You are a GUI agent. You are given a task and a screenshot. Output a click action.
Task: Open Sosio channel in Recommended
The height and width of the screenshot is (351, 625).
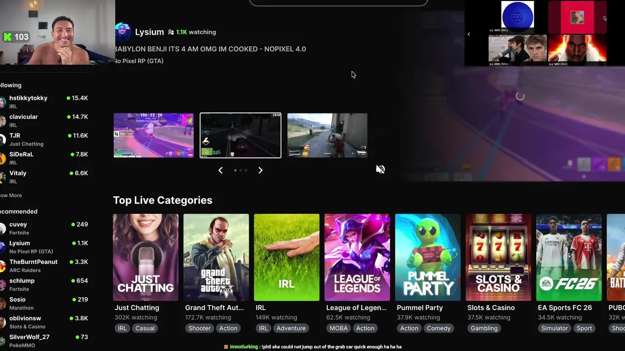[17, 299]
